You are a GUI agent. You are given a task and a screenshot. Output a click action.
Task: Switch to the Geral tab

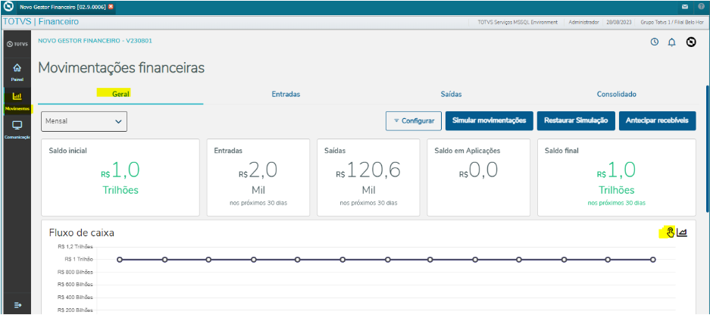point(121,94)
